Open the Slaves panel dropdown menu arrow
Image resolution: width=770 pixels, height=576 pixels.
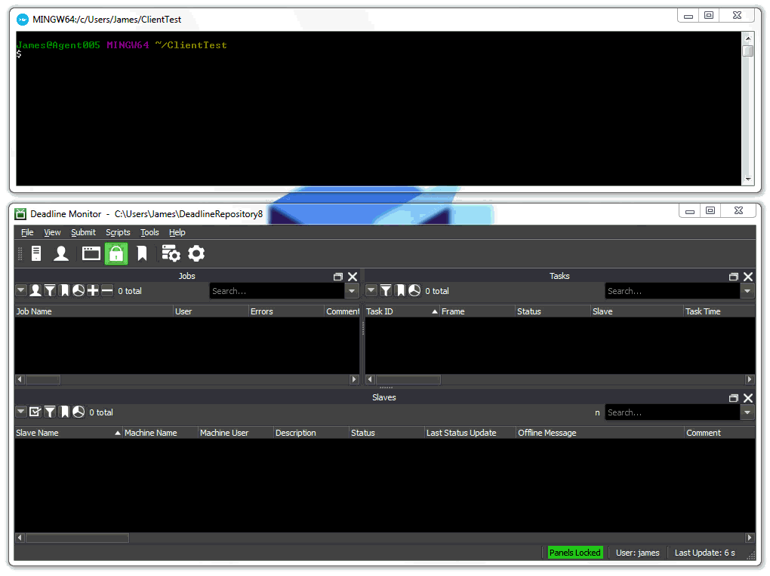click(x=21, y=412)
